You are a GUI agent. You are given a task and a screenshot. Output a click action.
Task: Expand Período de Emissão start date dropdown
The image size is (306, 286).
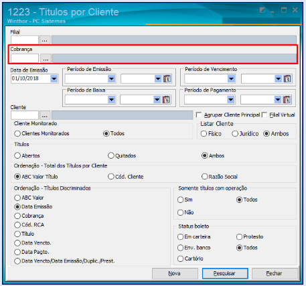[111, 78]
